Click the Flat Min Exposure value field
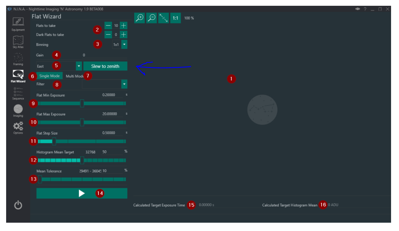This screenshot has height=231, width=399. pos(112,95)
